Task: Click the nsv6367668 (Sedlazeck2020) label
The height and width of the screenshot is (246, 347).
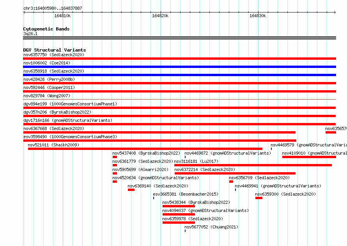Action: [54, 128]
